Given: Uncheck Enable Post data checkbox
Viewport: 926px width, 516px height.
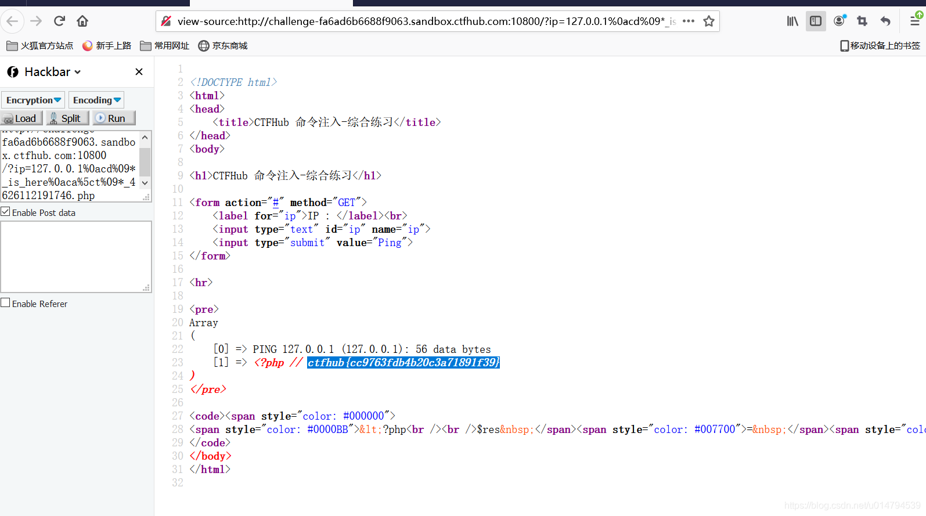Looking at the screenshot, I should click(x=5, y=212).
